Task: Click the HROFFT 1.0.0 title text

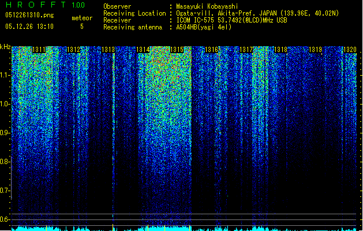Action: tap(45, 5)
